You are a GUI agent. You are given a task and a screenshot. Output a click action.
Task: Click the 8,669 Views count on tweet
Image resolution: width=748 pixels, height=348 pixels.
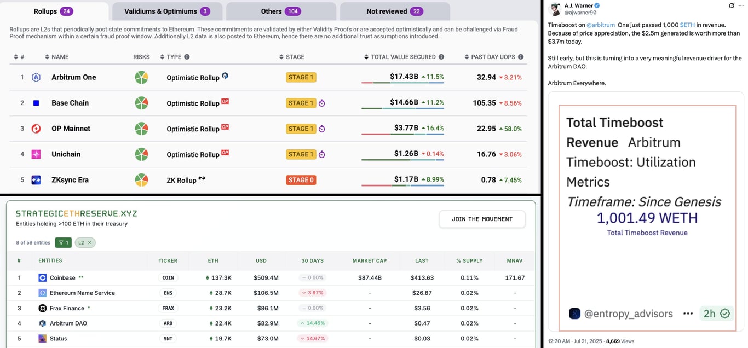(620, 341)
